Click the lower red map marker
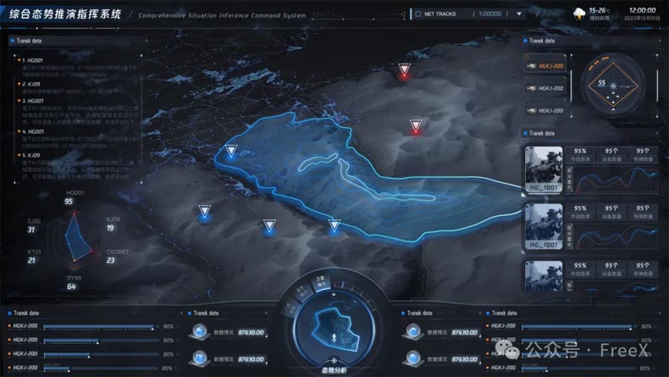Screen dimensions: 669x377 point(415,127)
